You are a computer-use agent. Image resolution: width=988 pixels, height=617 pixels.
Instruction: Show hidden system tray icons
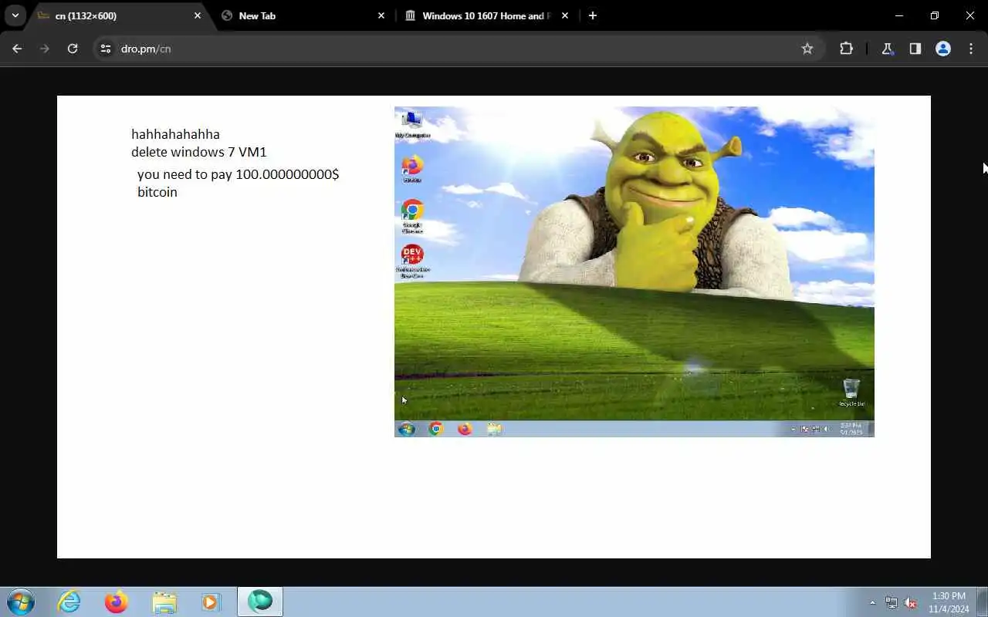tap(872, 602)
